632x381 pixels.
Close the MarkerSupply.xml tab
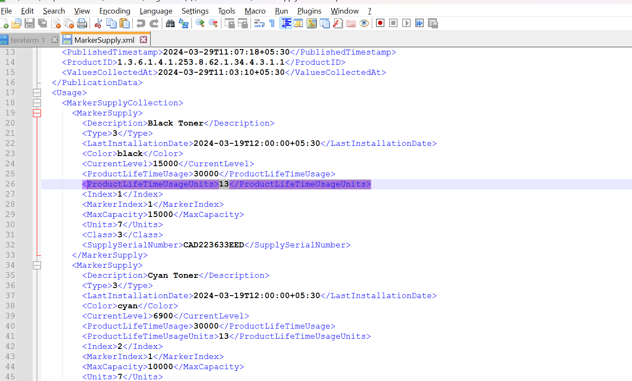tap(144, 39)
